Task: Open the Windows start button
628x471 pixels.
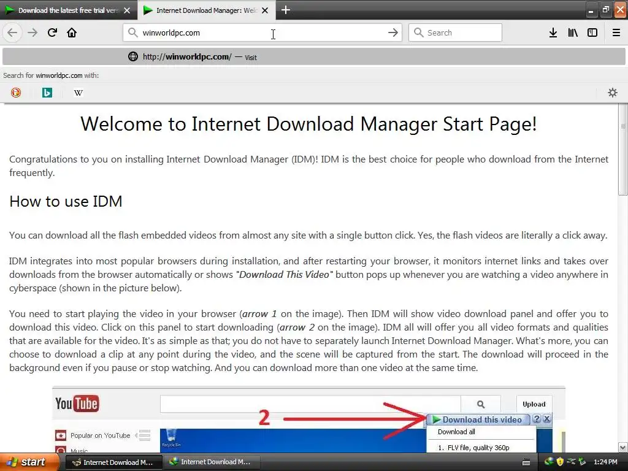Action: (x=29, y=462)
